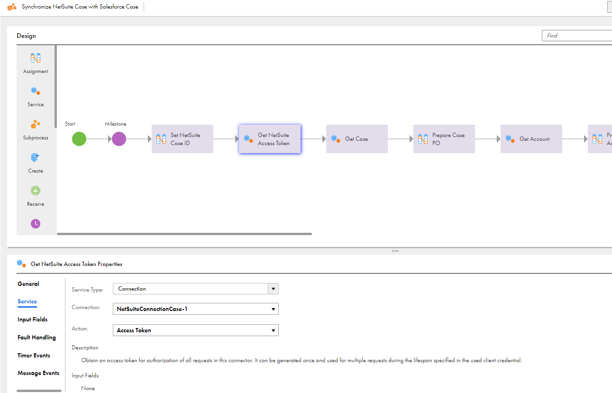Select the Service step icon in palette
The height and width of the screenshot is (393, 612).
tap(36, 91)
